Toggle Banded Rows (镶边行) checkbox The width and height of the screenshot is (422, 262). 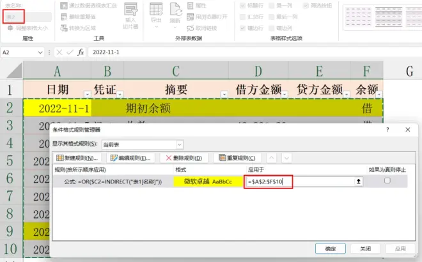[243, 28]
